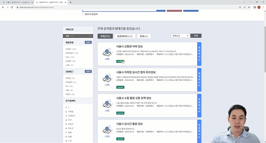Check the 결과 내 재검색 checkbox
266x143 pixels.
[83, 14]
